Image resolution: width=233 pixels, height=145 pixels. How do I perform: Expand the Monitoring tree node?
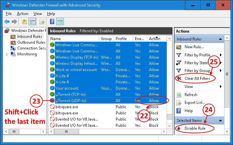point(7,54)
